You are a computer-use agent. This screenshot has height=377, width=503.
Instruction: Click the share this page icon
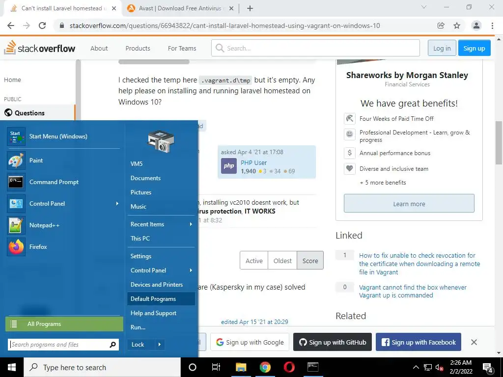(x=441, y=26)
